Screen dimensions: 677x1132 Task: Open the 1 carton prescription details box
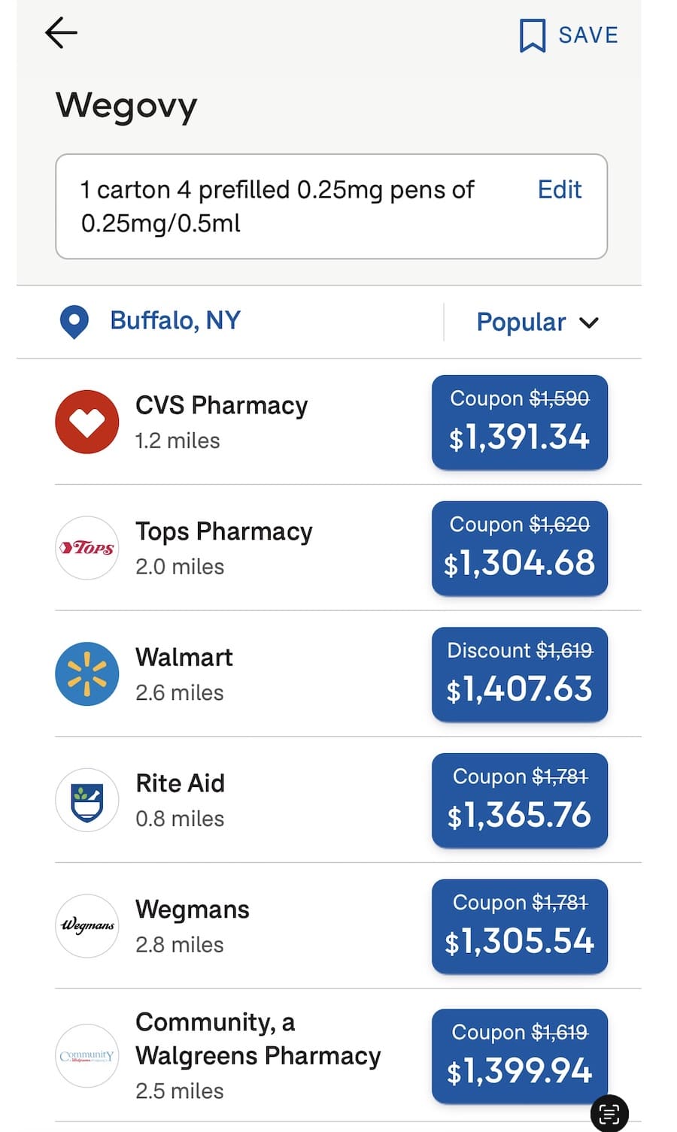[x=286, y=207]
